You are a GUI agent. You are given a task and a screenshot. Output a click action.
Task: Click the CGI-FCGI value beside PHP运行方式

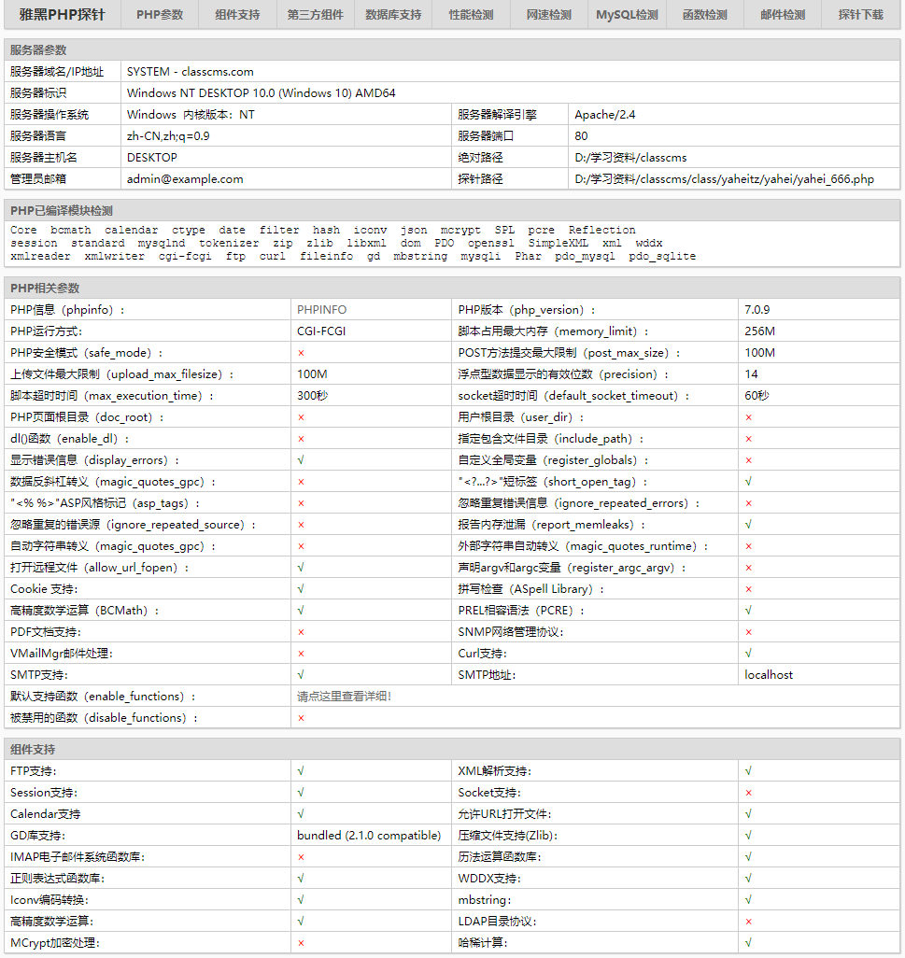pos(321,331)
